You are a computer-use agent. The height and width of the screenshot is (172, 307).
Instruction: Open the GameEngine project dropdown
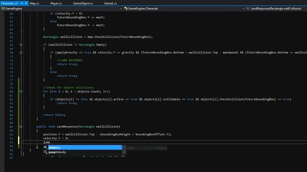(x=120, y=9)
